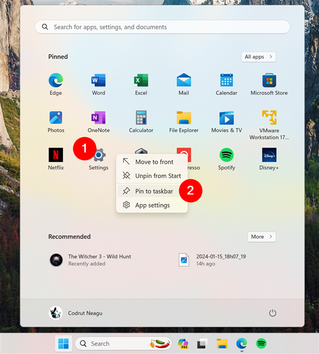Choose Unpin from Start
Viewport: 319px width, 354px height.
click(152, 176)
